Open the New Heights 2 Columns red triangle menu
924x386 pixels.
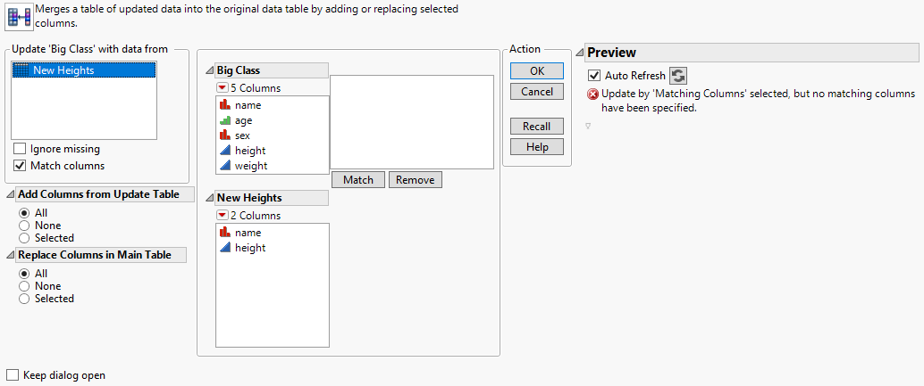222,216
